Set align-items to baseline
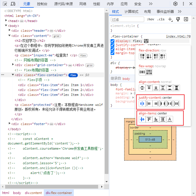Image resolution: width=196 pixels, height=196 pixels. pos(169,119)
